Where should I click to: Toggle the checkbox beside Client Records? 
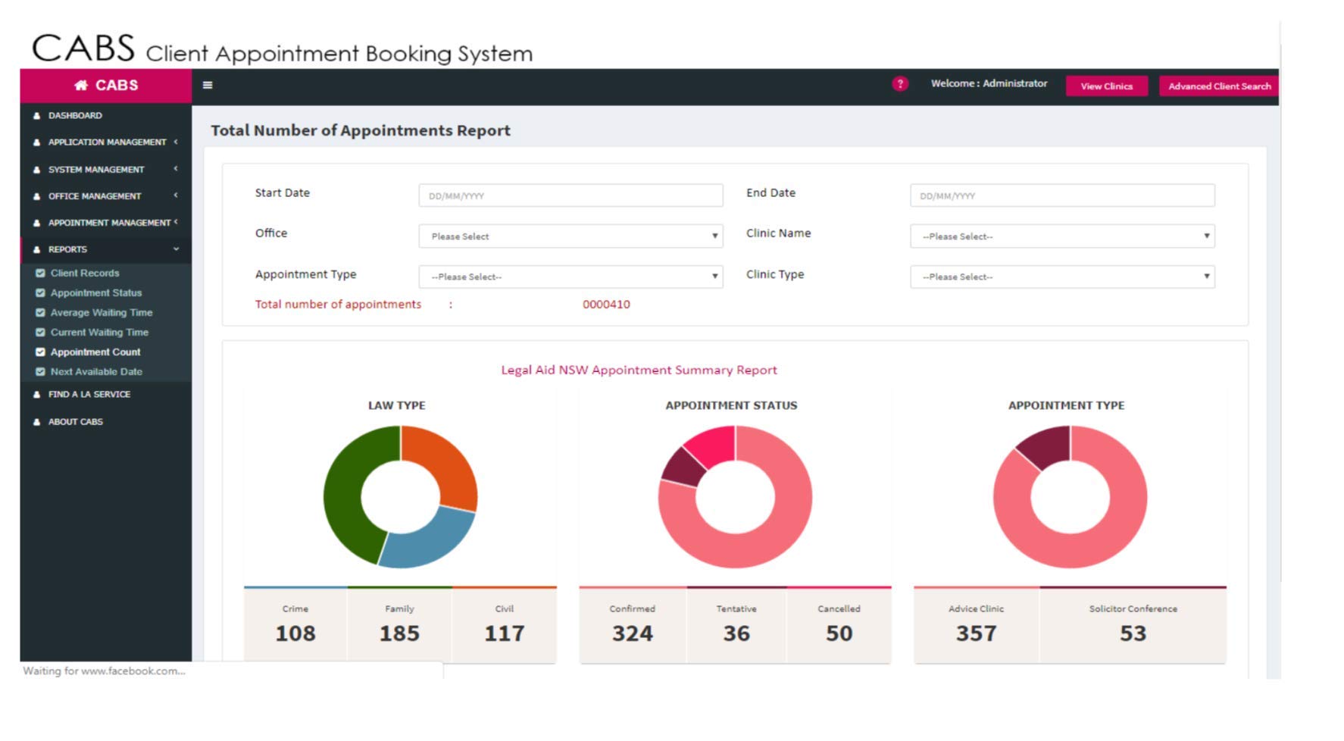[41, 273]
